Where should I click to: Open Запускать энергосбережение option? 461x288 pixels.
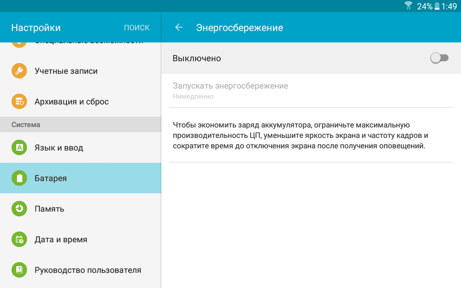[311, 90]
